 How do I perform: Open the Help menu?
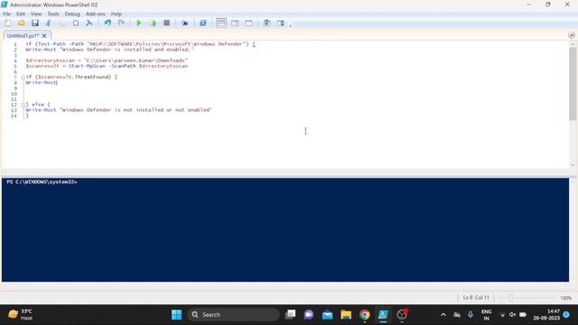point(117,14)
